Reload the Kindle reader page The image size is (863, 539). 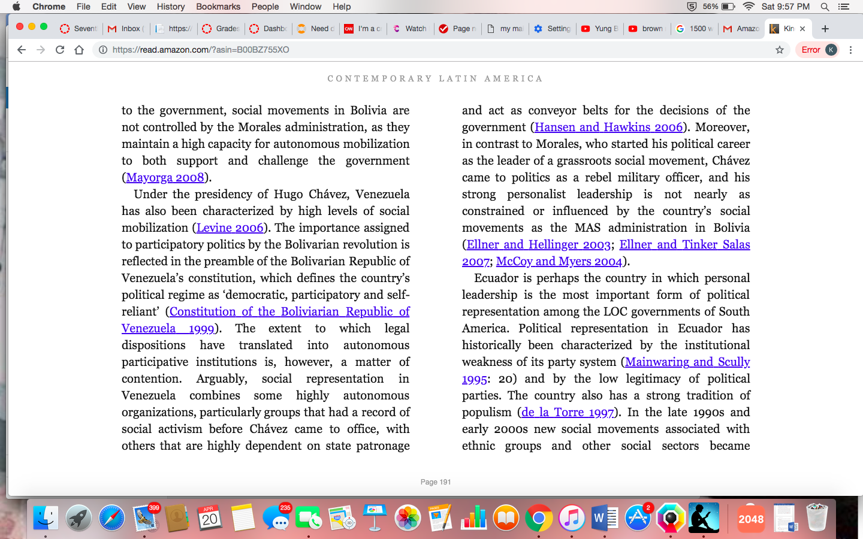click(x=60, y=50)
